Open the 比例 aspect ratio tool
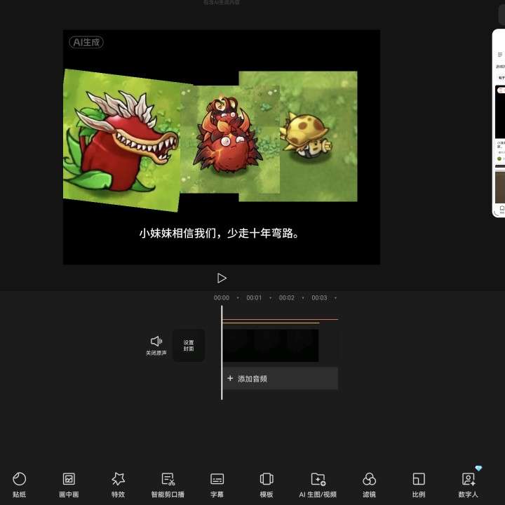 pos(419,485)
